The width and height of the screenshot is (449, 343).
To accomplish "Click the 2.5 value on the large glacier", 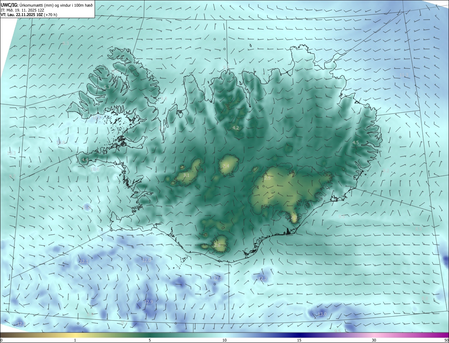I will (267, 178).
